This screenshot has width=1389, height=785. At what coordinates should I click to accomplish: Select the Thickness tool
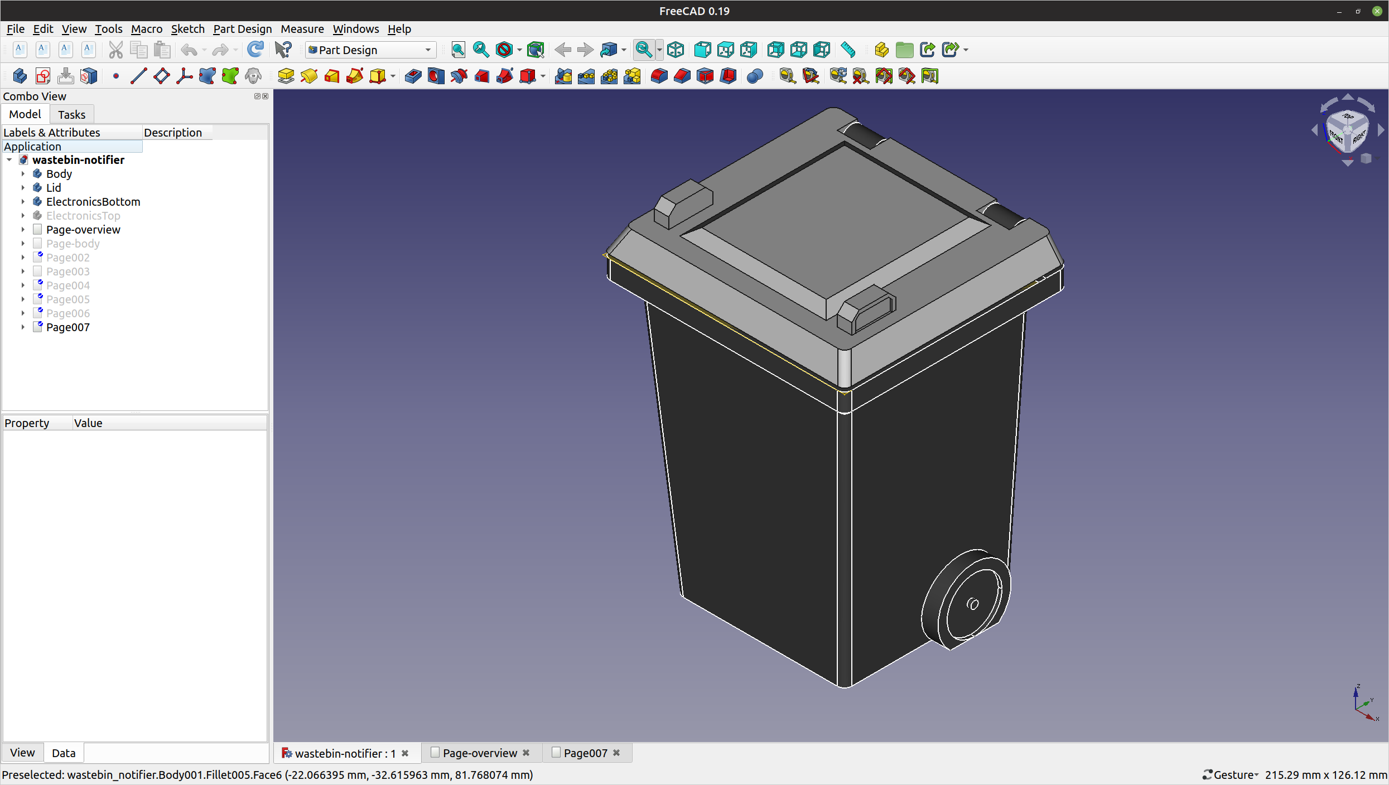point(728,76)
